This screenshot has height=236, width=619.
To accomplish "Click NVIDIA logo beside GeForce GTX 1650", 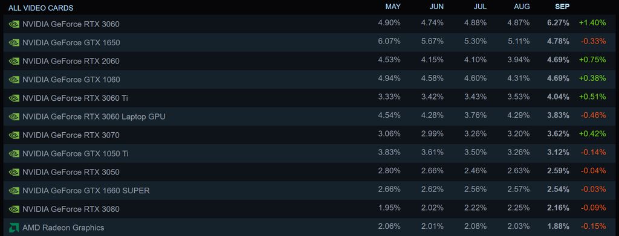I will coord(14,42).
